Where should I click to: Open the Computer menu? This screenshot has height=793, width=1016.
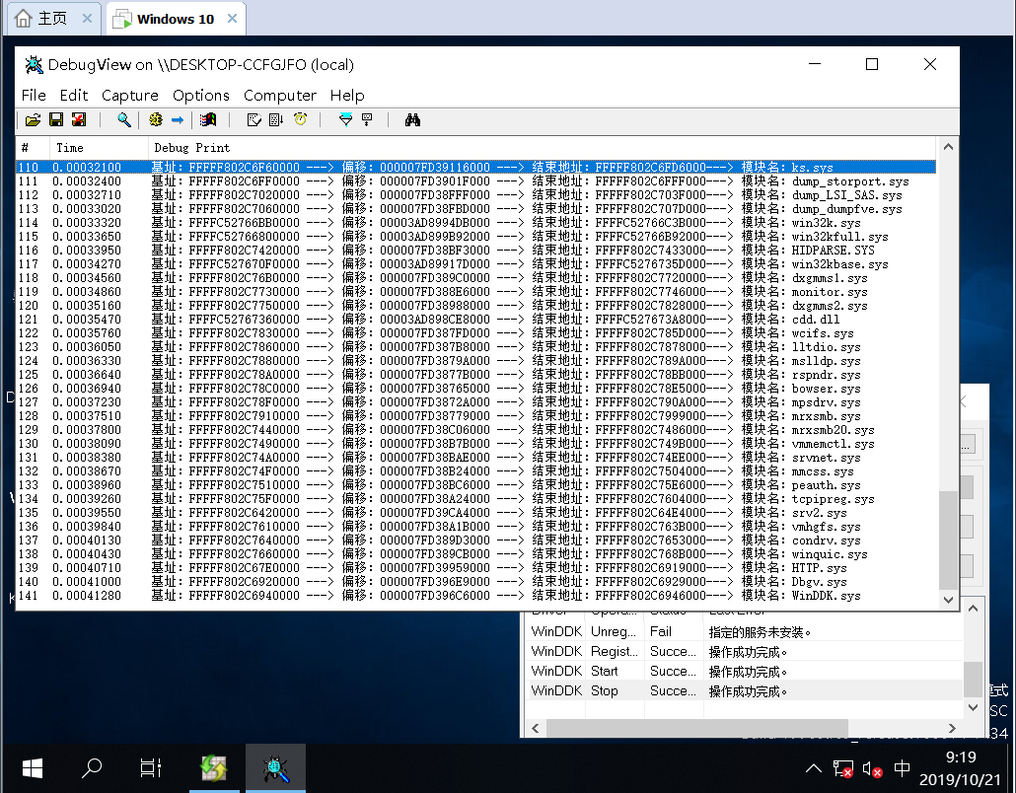[x=280, y=96]
